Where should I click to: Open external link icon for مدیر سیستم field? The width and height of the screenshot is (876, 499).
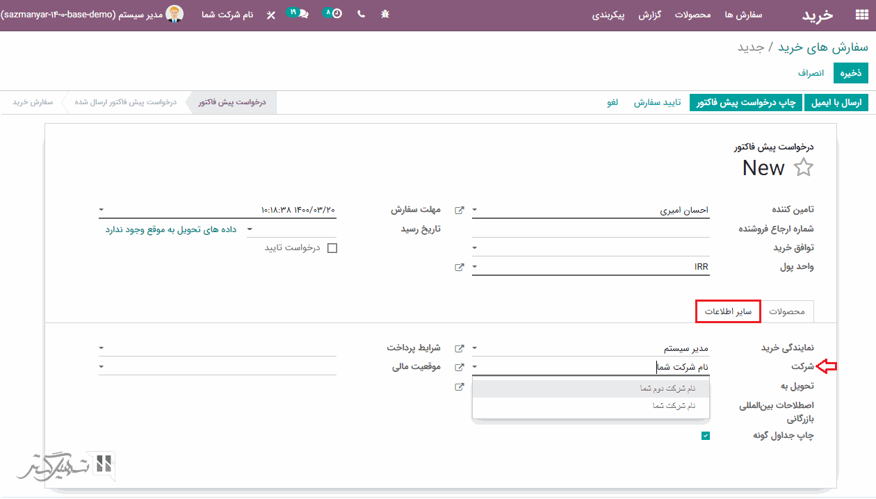460,348
